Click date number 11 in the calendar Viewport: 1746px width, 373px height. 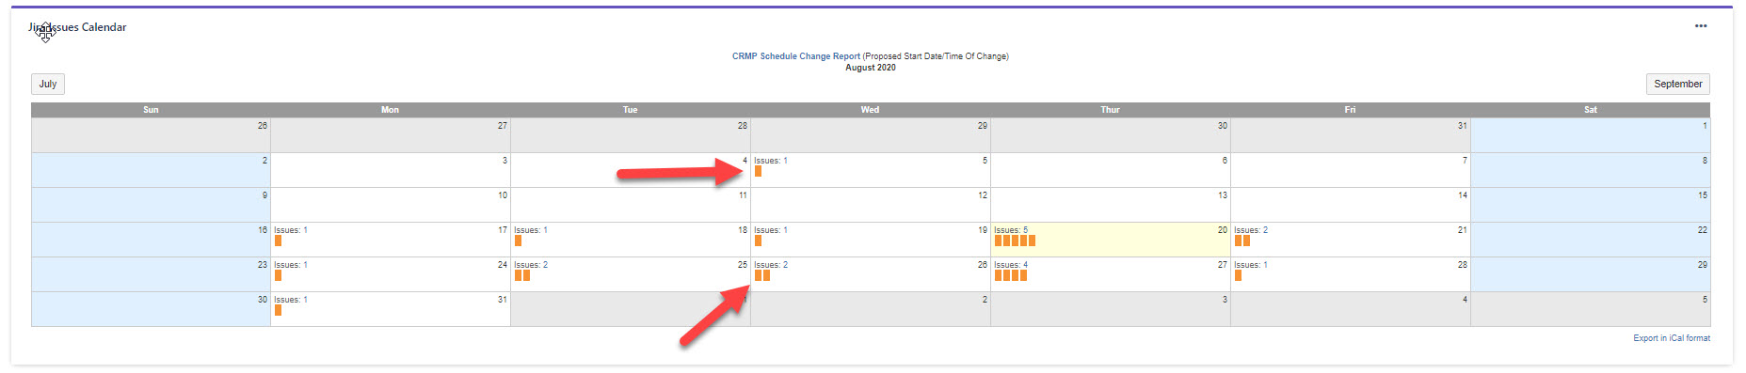coord(743,195)
